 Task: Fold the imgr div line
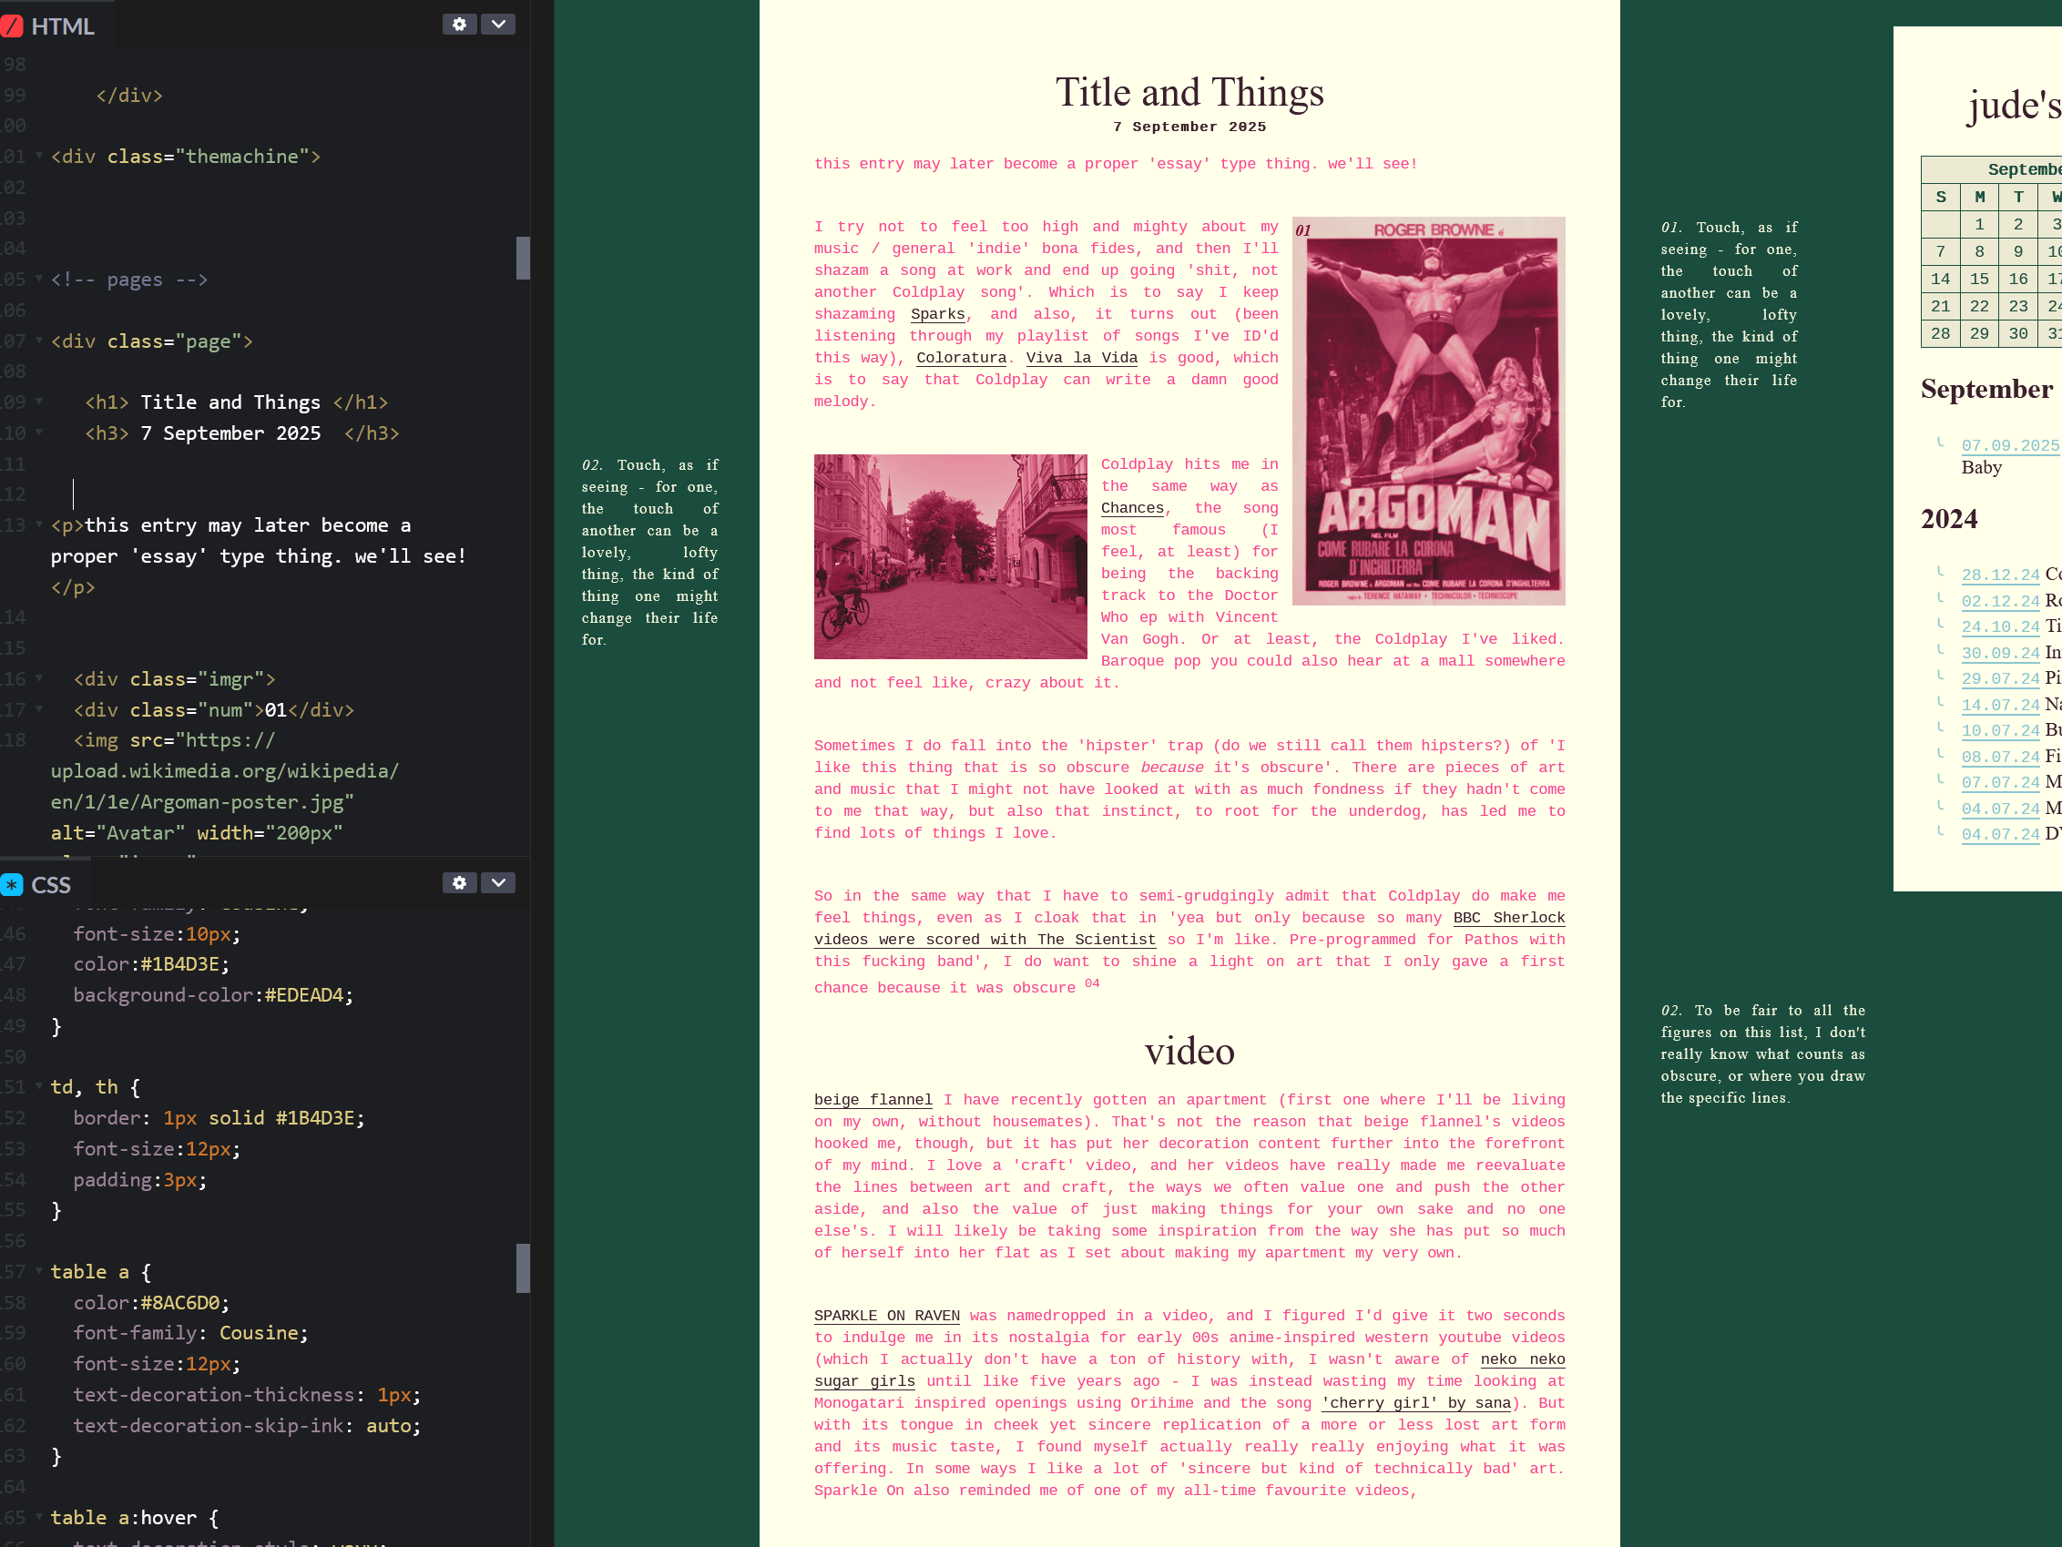pos(39,678)
